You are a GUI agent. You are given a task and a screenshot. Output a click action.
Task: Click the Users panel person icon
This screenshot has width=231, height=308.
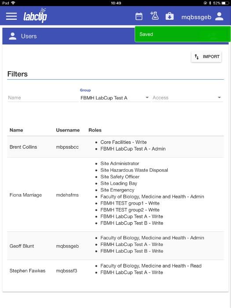tap(13, 36)
